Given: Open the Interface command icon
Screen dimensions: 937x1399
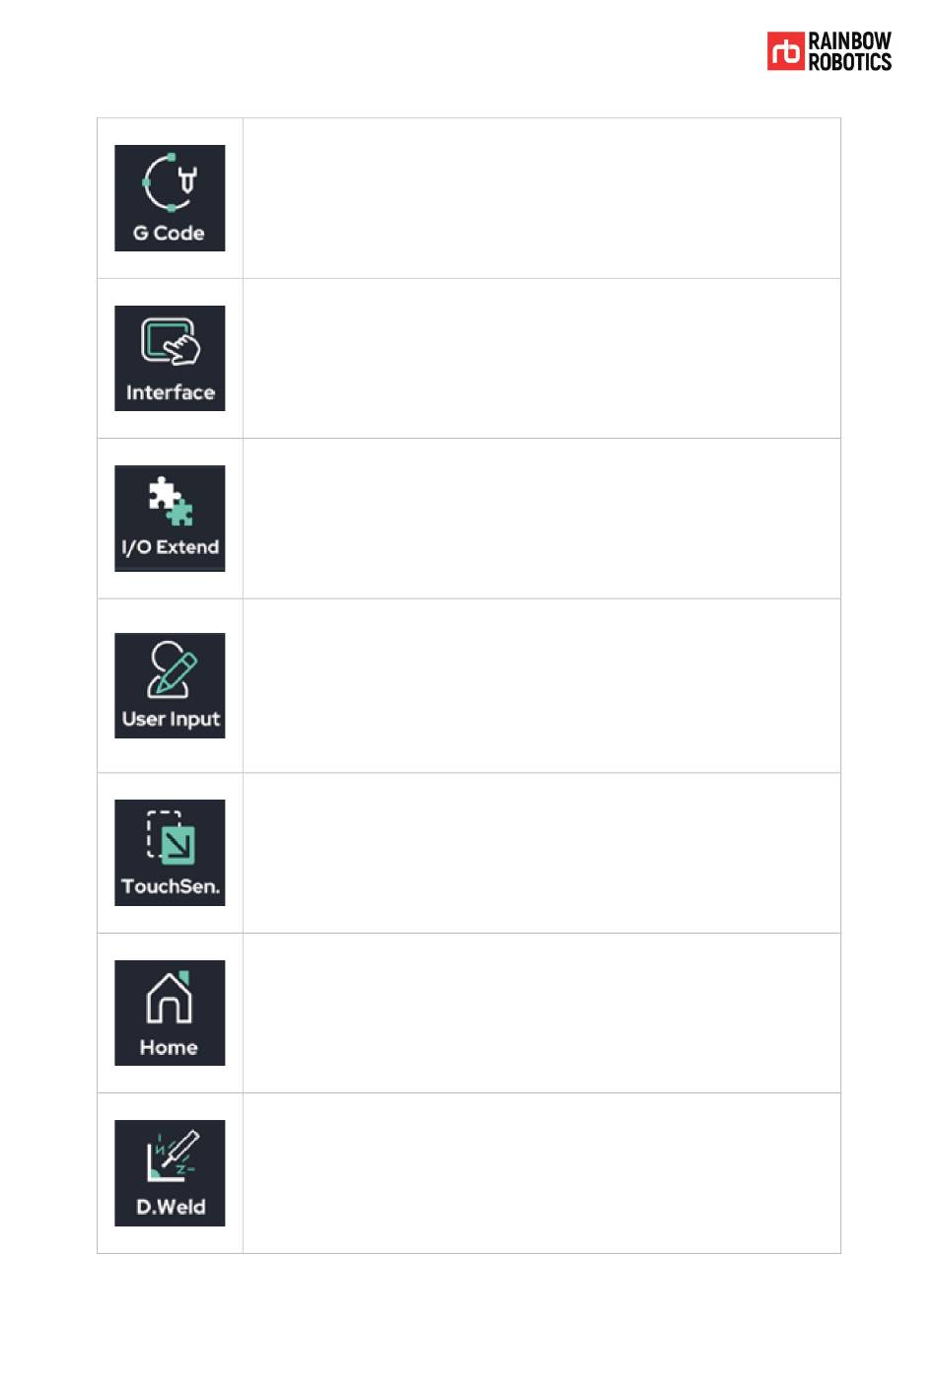Looking at the screenshot, I should [170, 358].
